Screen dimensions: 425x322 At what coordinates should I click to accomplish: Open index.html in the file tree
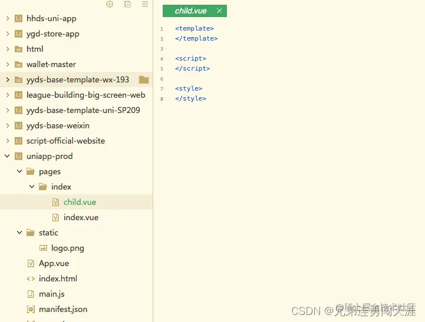pos(58,278)
